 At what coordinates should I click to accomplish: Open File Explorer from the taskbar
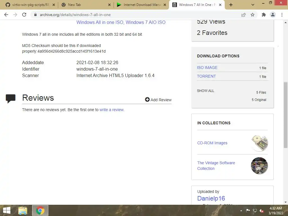[x=23, y=210]
